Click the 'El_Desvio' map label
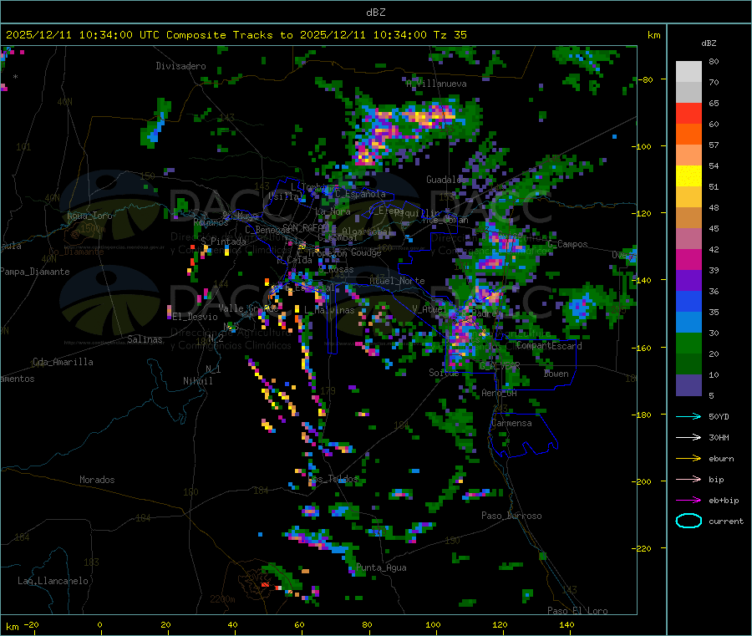This screenshot has width=752, height=636. [x=196, y=317]
